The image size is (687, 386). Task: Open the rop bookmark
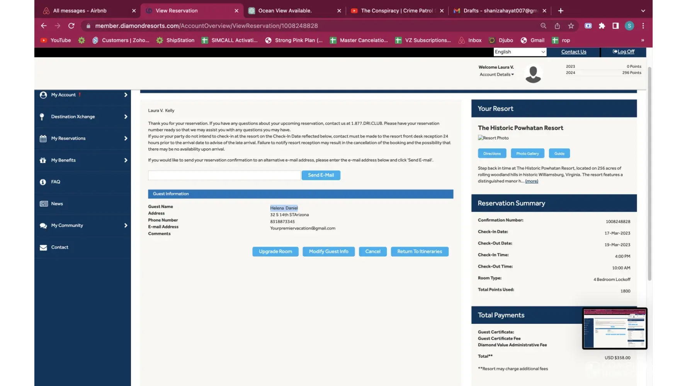click(561, 40)
